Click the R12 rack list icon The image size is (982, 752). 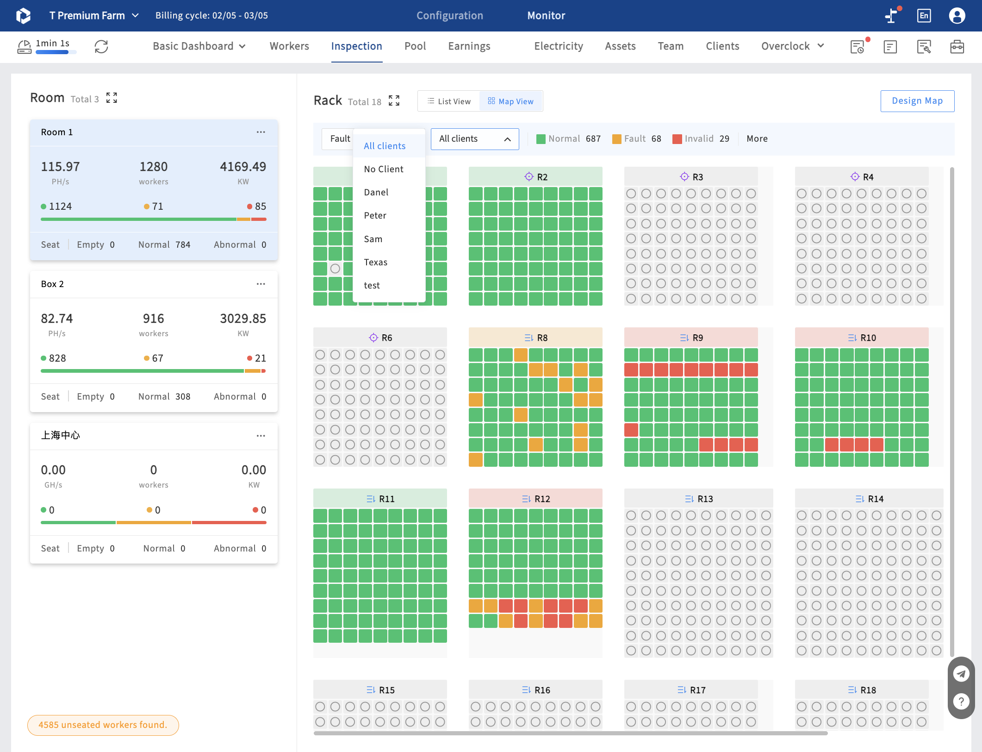click(527, 499)
